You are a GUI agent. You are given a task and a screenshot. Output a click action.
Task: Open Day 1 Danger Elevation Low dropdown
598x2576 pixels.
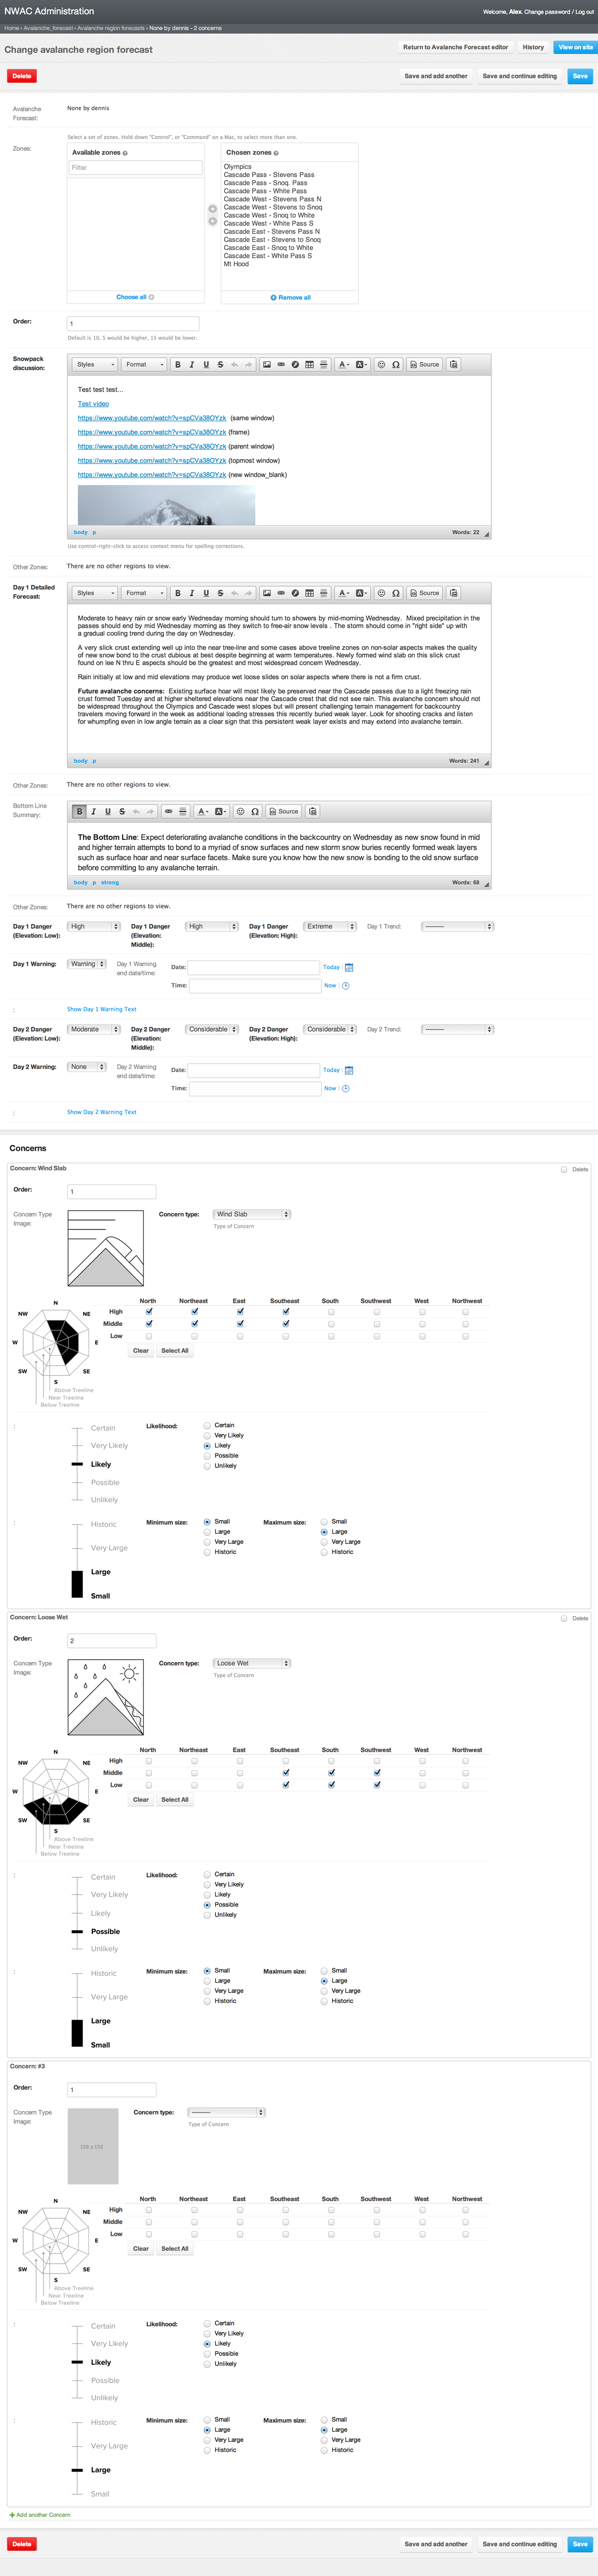tap(94, 926)
